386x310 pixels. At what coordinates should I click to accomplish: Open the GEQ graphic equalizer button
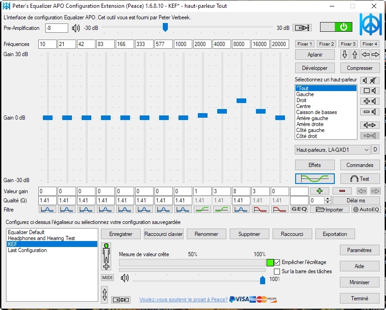[x=299, y=209]
